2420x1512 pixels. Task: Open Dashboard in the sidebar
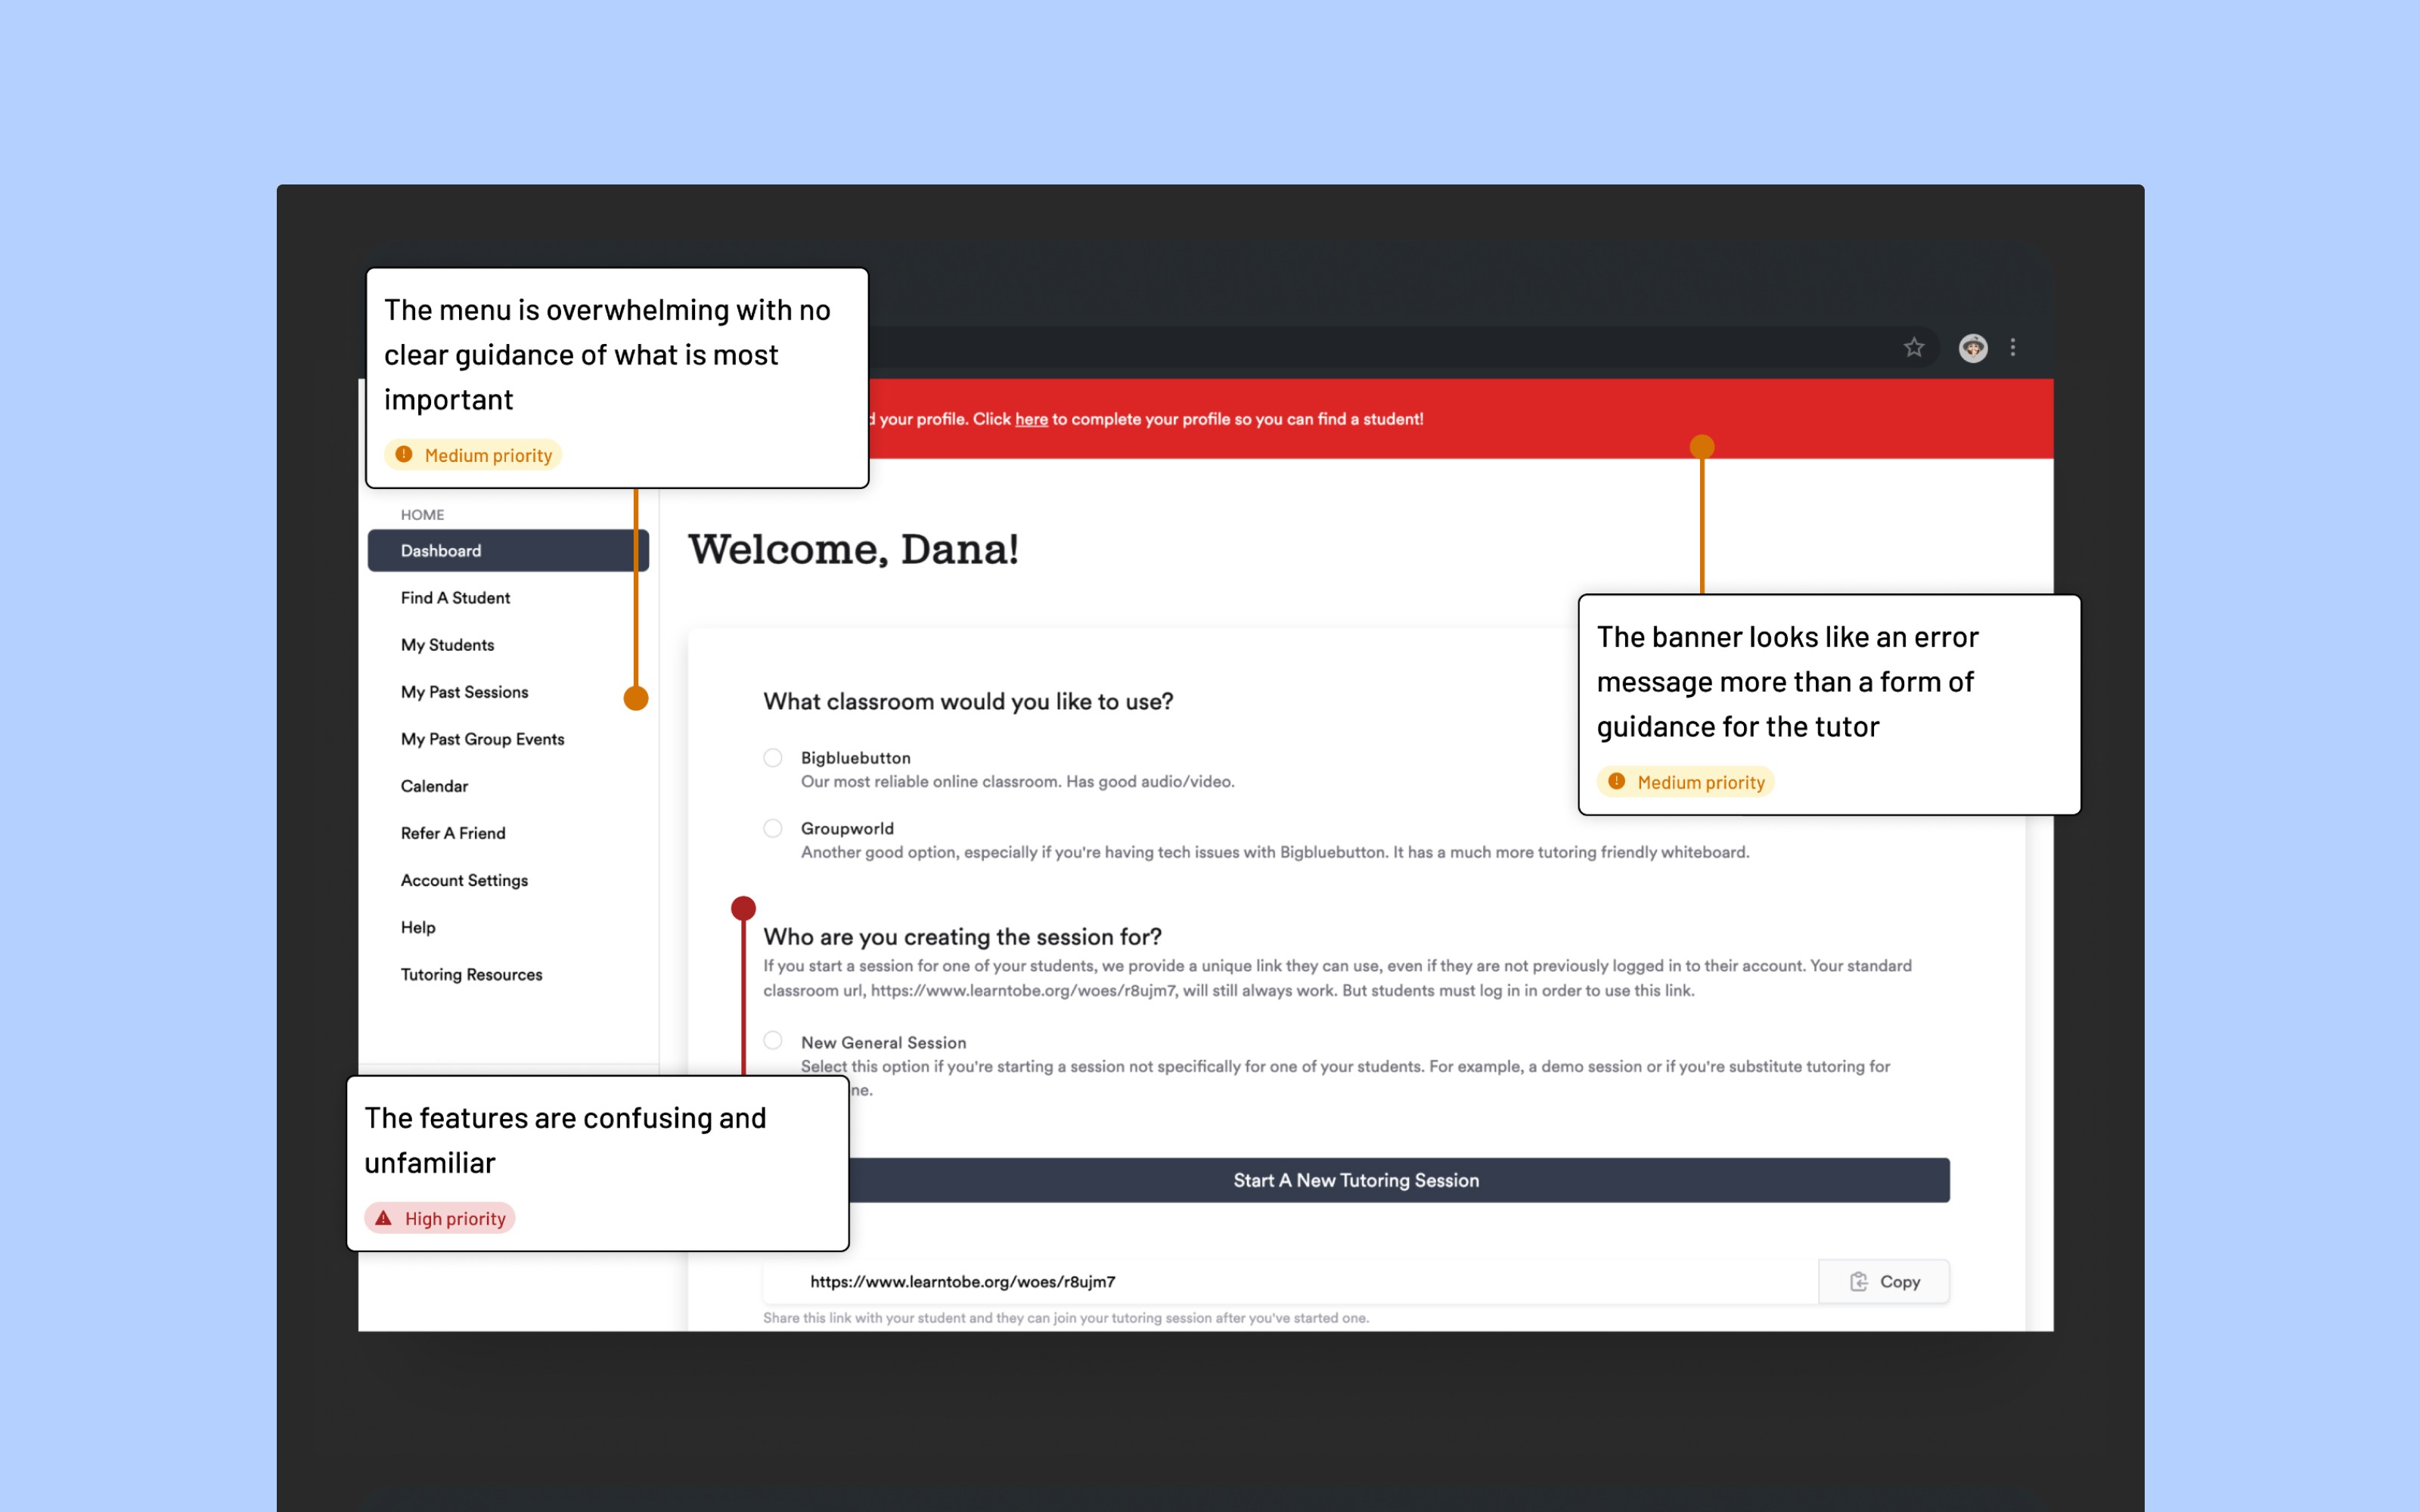tap(441, 551)
